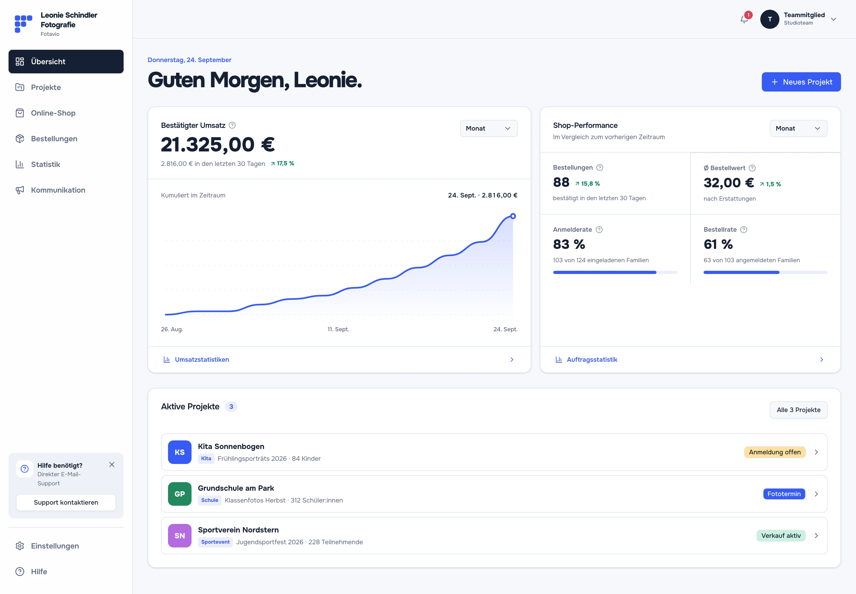The image size is (856, 594).
Task: Open Projekte in the sidebar
Action: tap(66, 87)
